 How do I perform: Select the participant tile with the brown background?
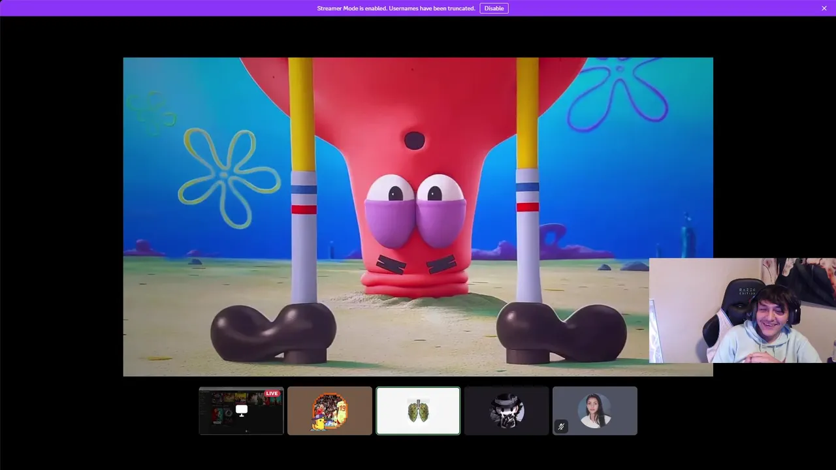[x=330, y=411]
